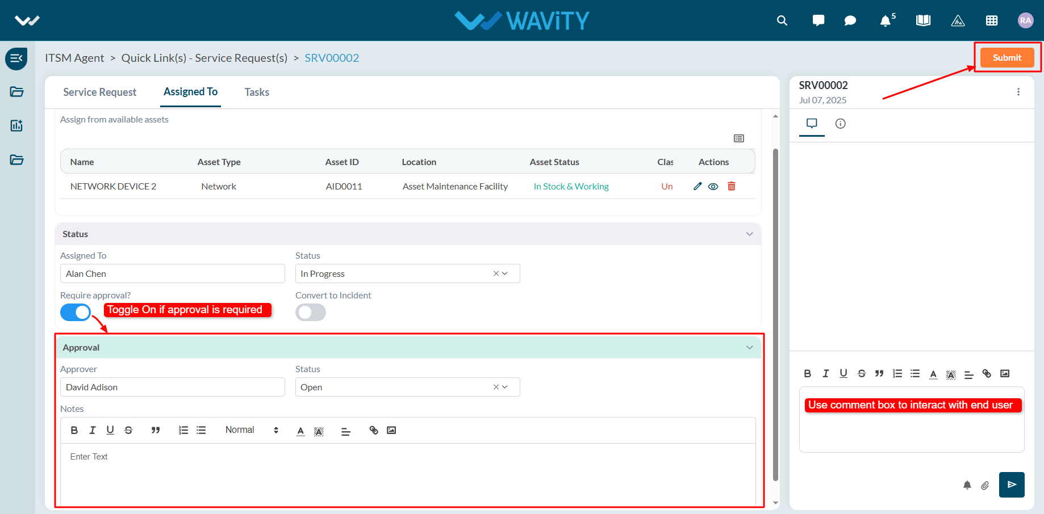Viewport: 1044px width, 514px height.
Task: Switch to the info tab icon
Action: tap(841, 124)
